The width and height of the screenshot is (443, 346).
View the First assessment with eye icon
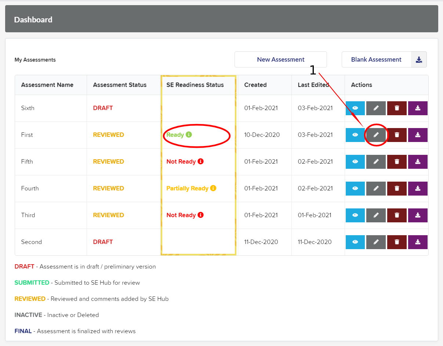[355, 135]
